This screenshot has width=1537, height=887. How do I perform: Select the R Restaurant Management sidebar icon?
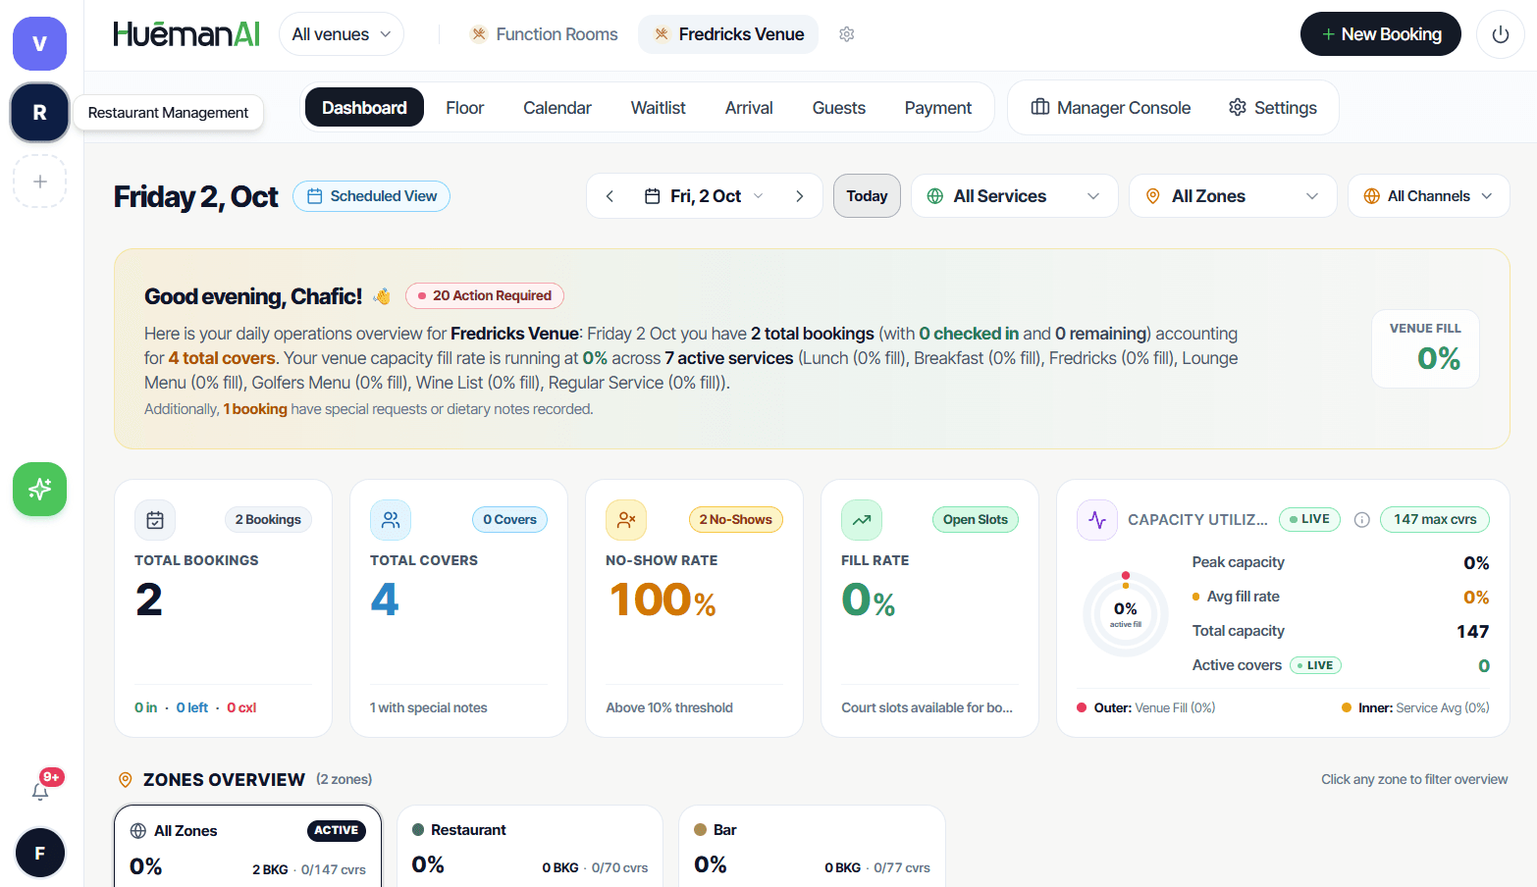39,112
